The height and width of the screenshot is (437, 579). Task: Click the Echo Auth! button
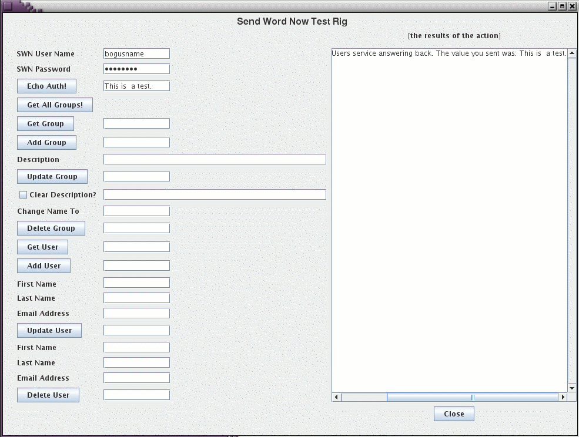(x=46, y=86)
